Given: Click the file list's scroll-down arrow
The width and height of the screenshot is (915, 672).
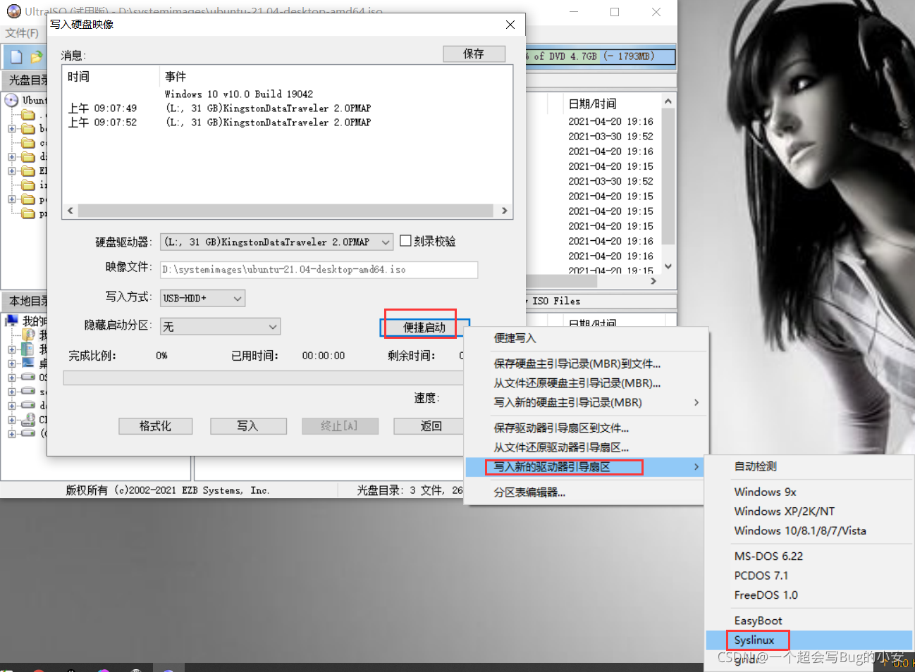Looking at the screenshot, I should tap(668, 266).
